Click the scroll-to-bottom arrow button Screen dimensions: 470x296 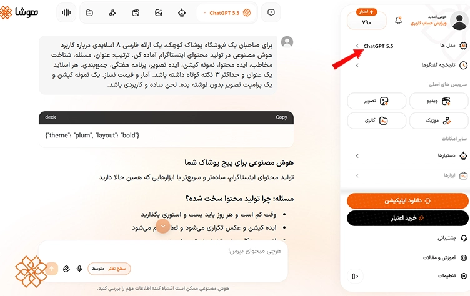coord(163,226)
